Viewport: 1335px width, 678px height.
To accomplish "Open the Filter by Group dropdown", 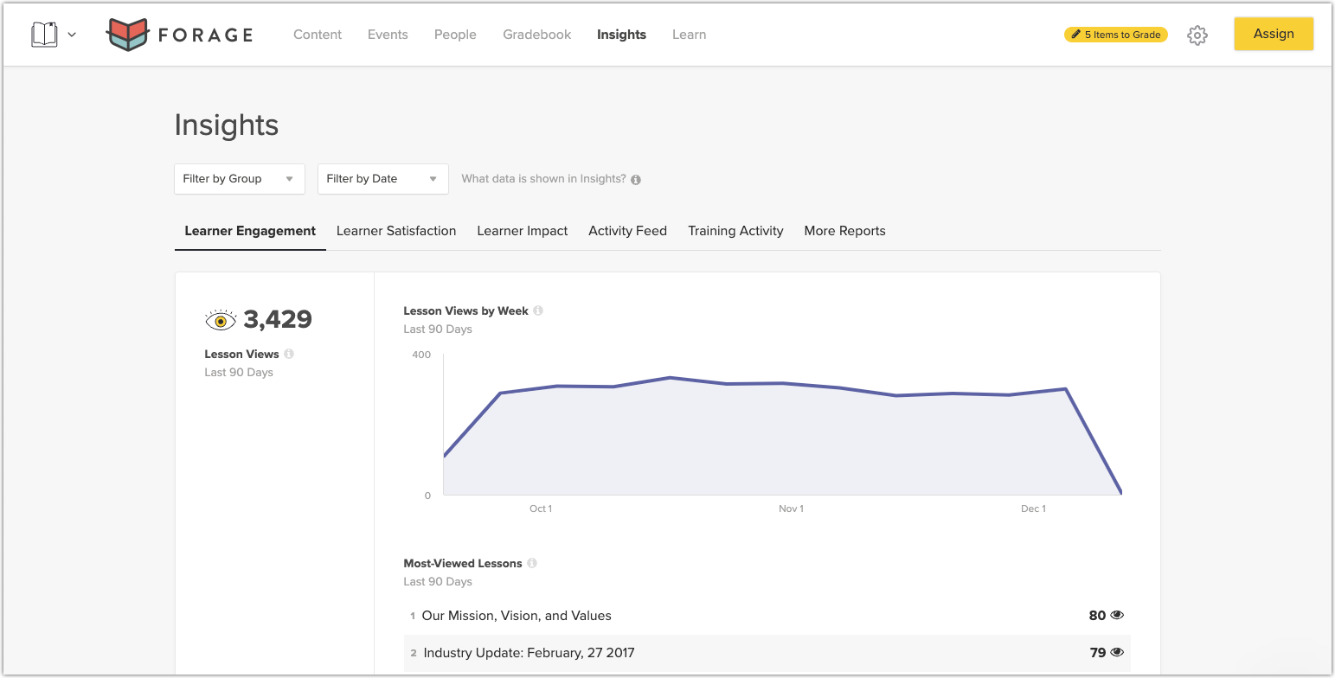I will (240, 179).
